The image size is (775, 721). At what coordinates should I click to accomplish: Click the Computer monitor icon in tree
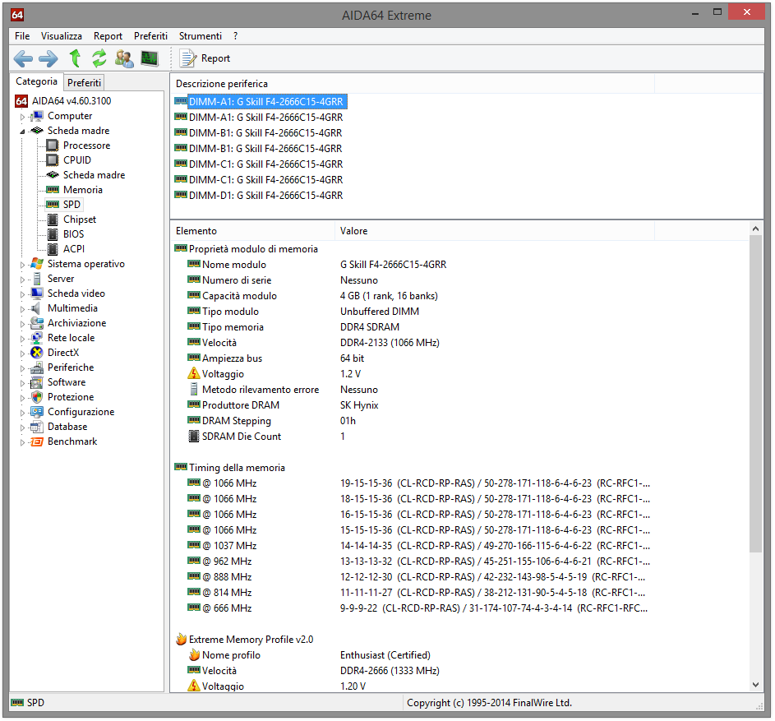coord(37,116)
